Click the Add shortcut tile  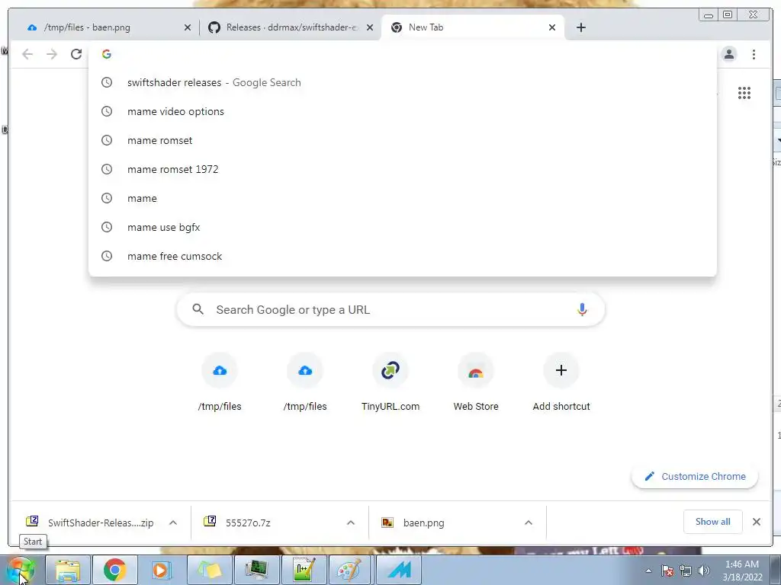(561, 382)
